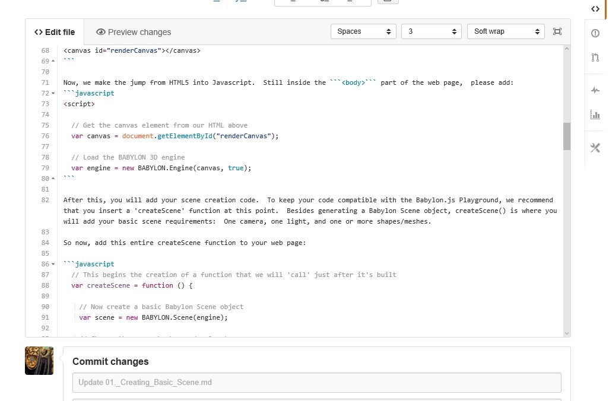This screenshot has width=609, height=401.
Task: Open the Pulse sidebar icon
Action: [x=595, y=90]
